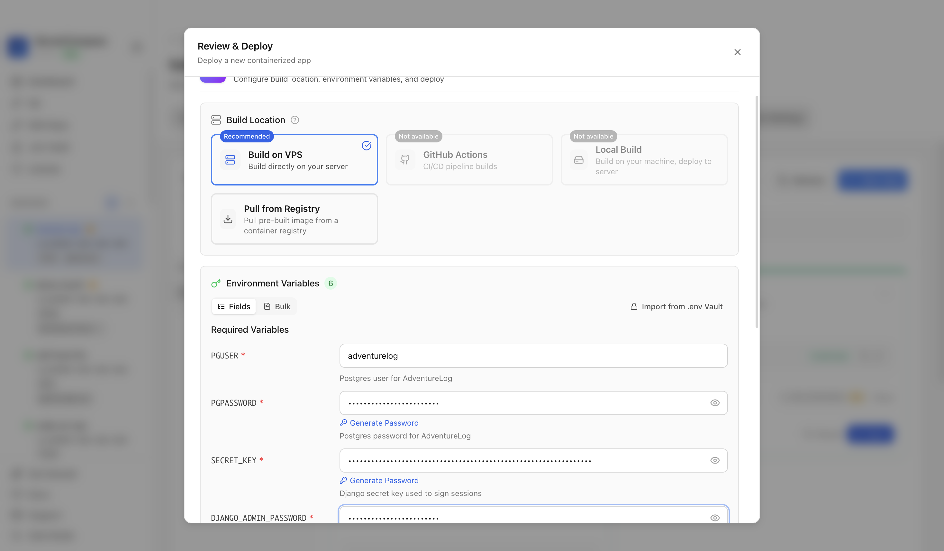This screenshot has height=551, width=944.
Task: Click the Recommended badge
Action: 247,136
